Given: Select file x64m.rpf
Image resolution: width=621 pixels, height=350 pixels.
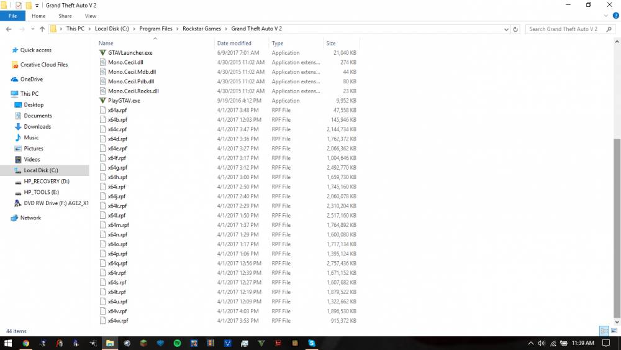Looking at the screenshot, I should pyautogui.click(x=119, y=225).
